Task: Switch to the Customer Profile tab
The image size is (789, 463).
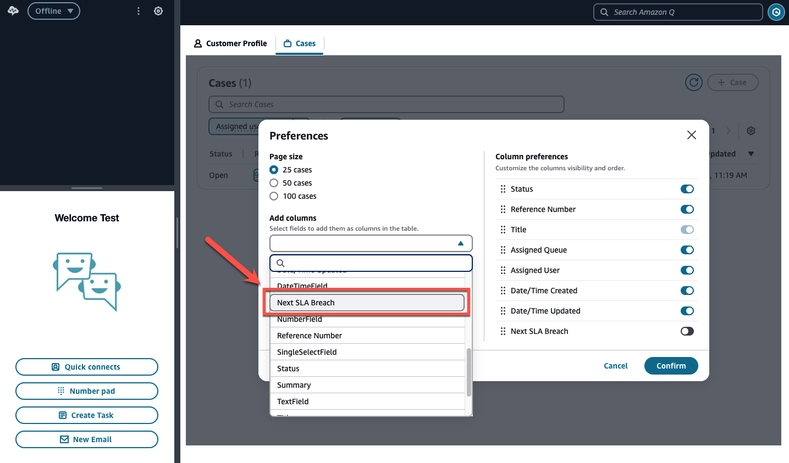Action: point(230,43)
